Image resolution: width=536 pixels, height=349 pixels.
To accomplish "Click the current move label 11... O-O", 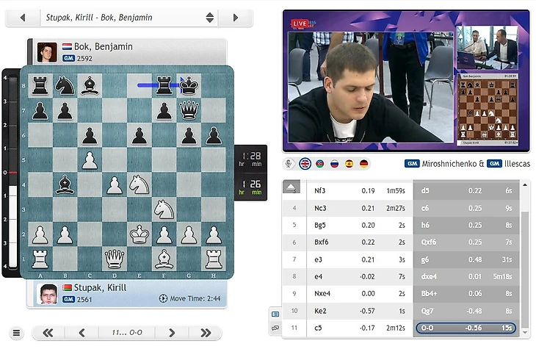I will coord(127,333).
